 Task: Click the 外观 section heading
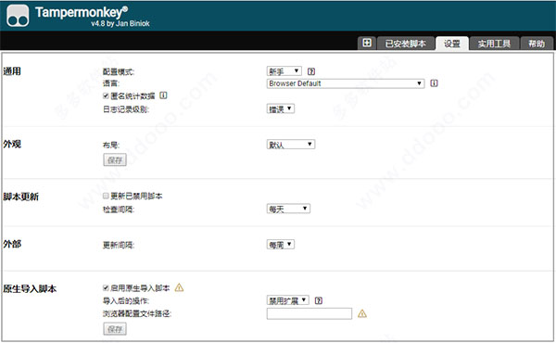point(12,144)
